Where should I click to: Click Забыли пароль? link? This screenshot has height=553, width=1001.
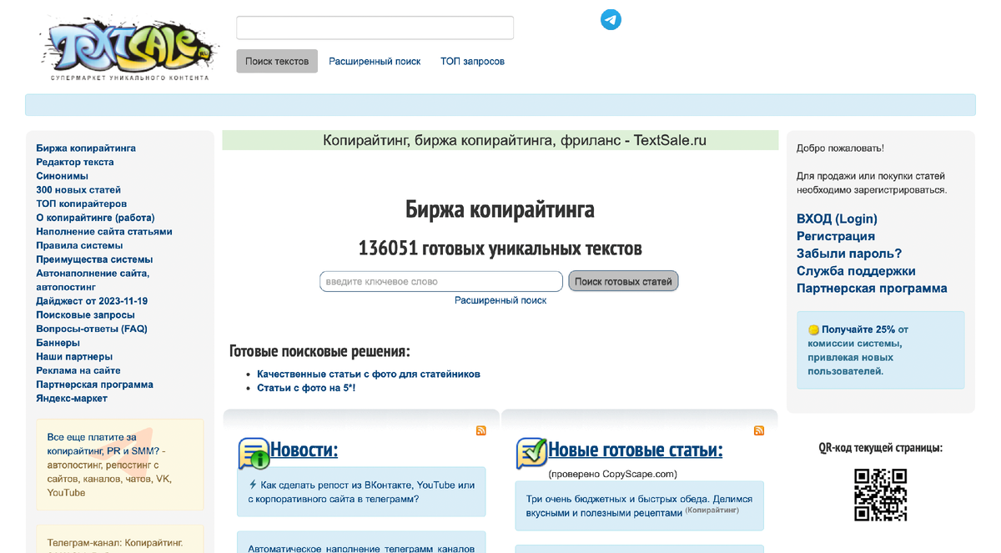pos(849,254)
